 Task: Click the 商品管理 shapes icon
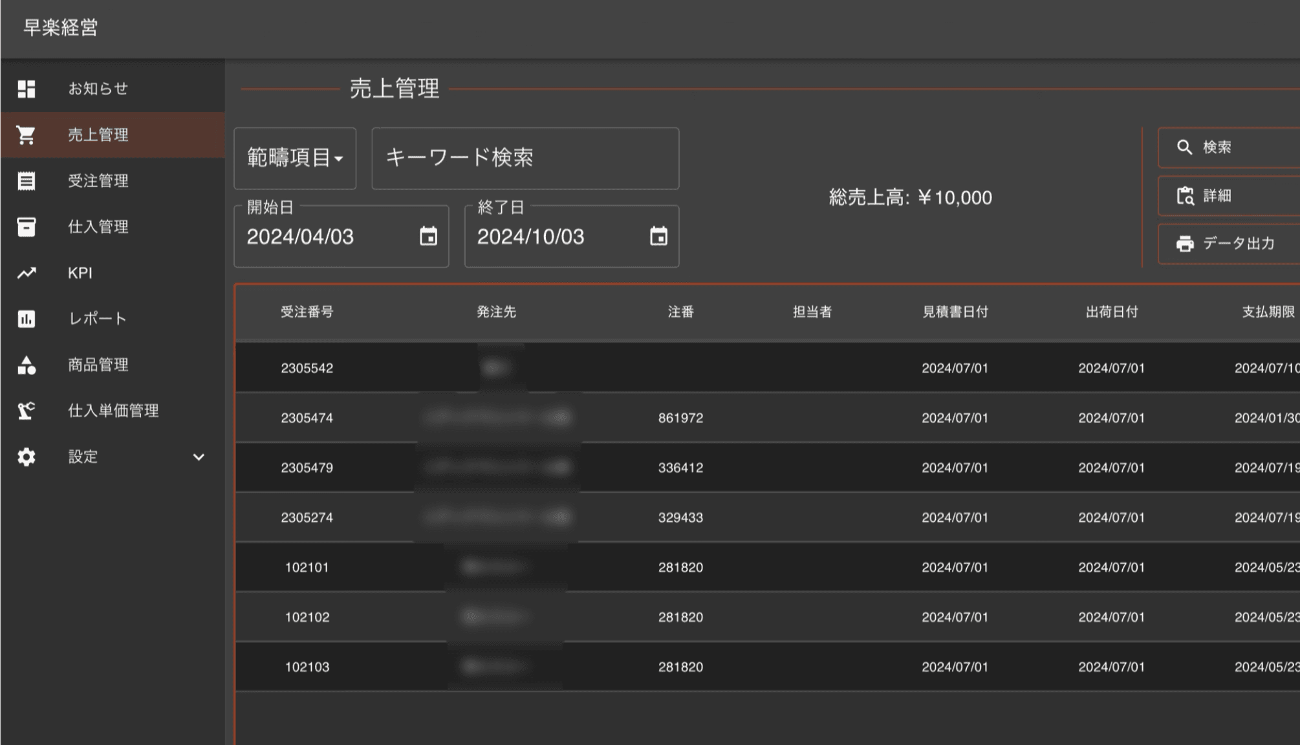click(27, 365)
